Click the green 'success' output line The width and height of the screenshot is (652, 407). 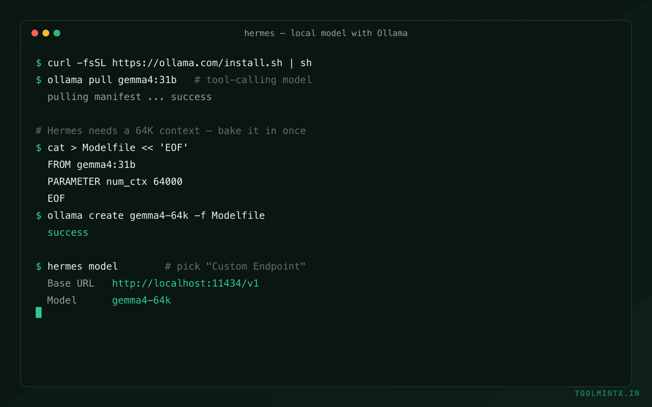coord(68,232)
